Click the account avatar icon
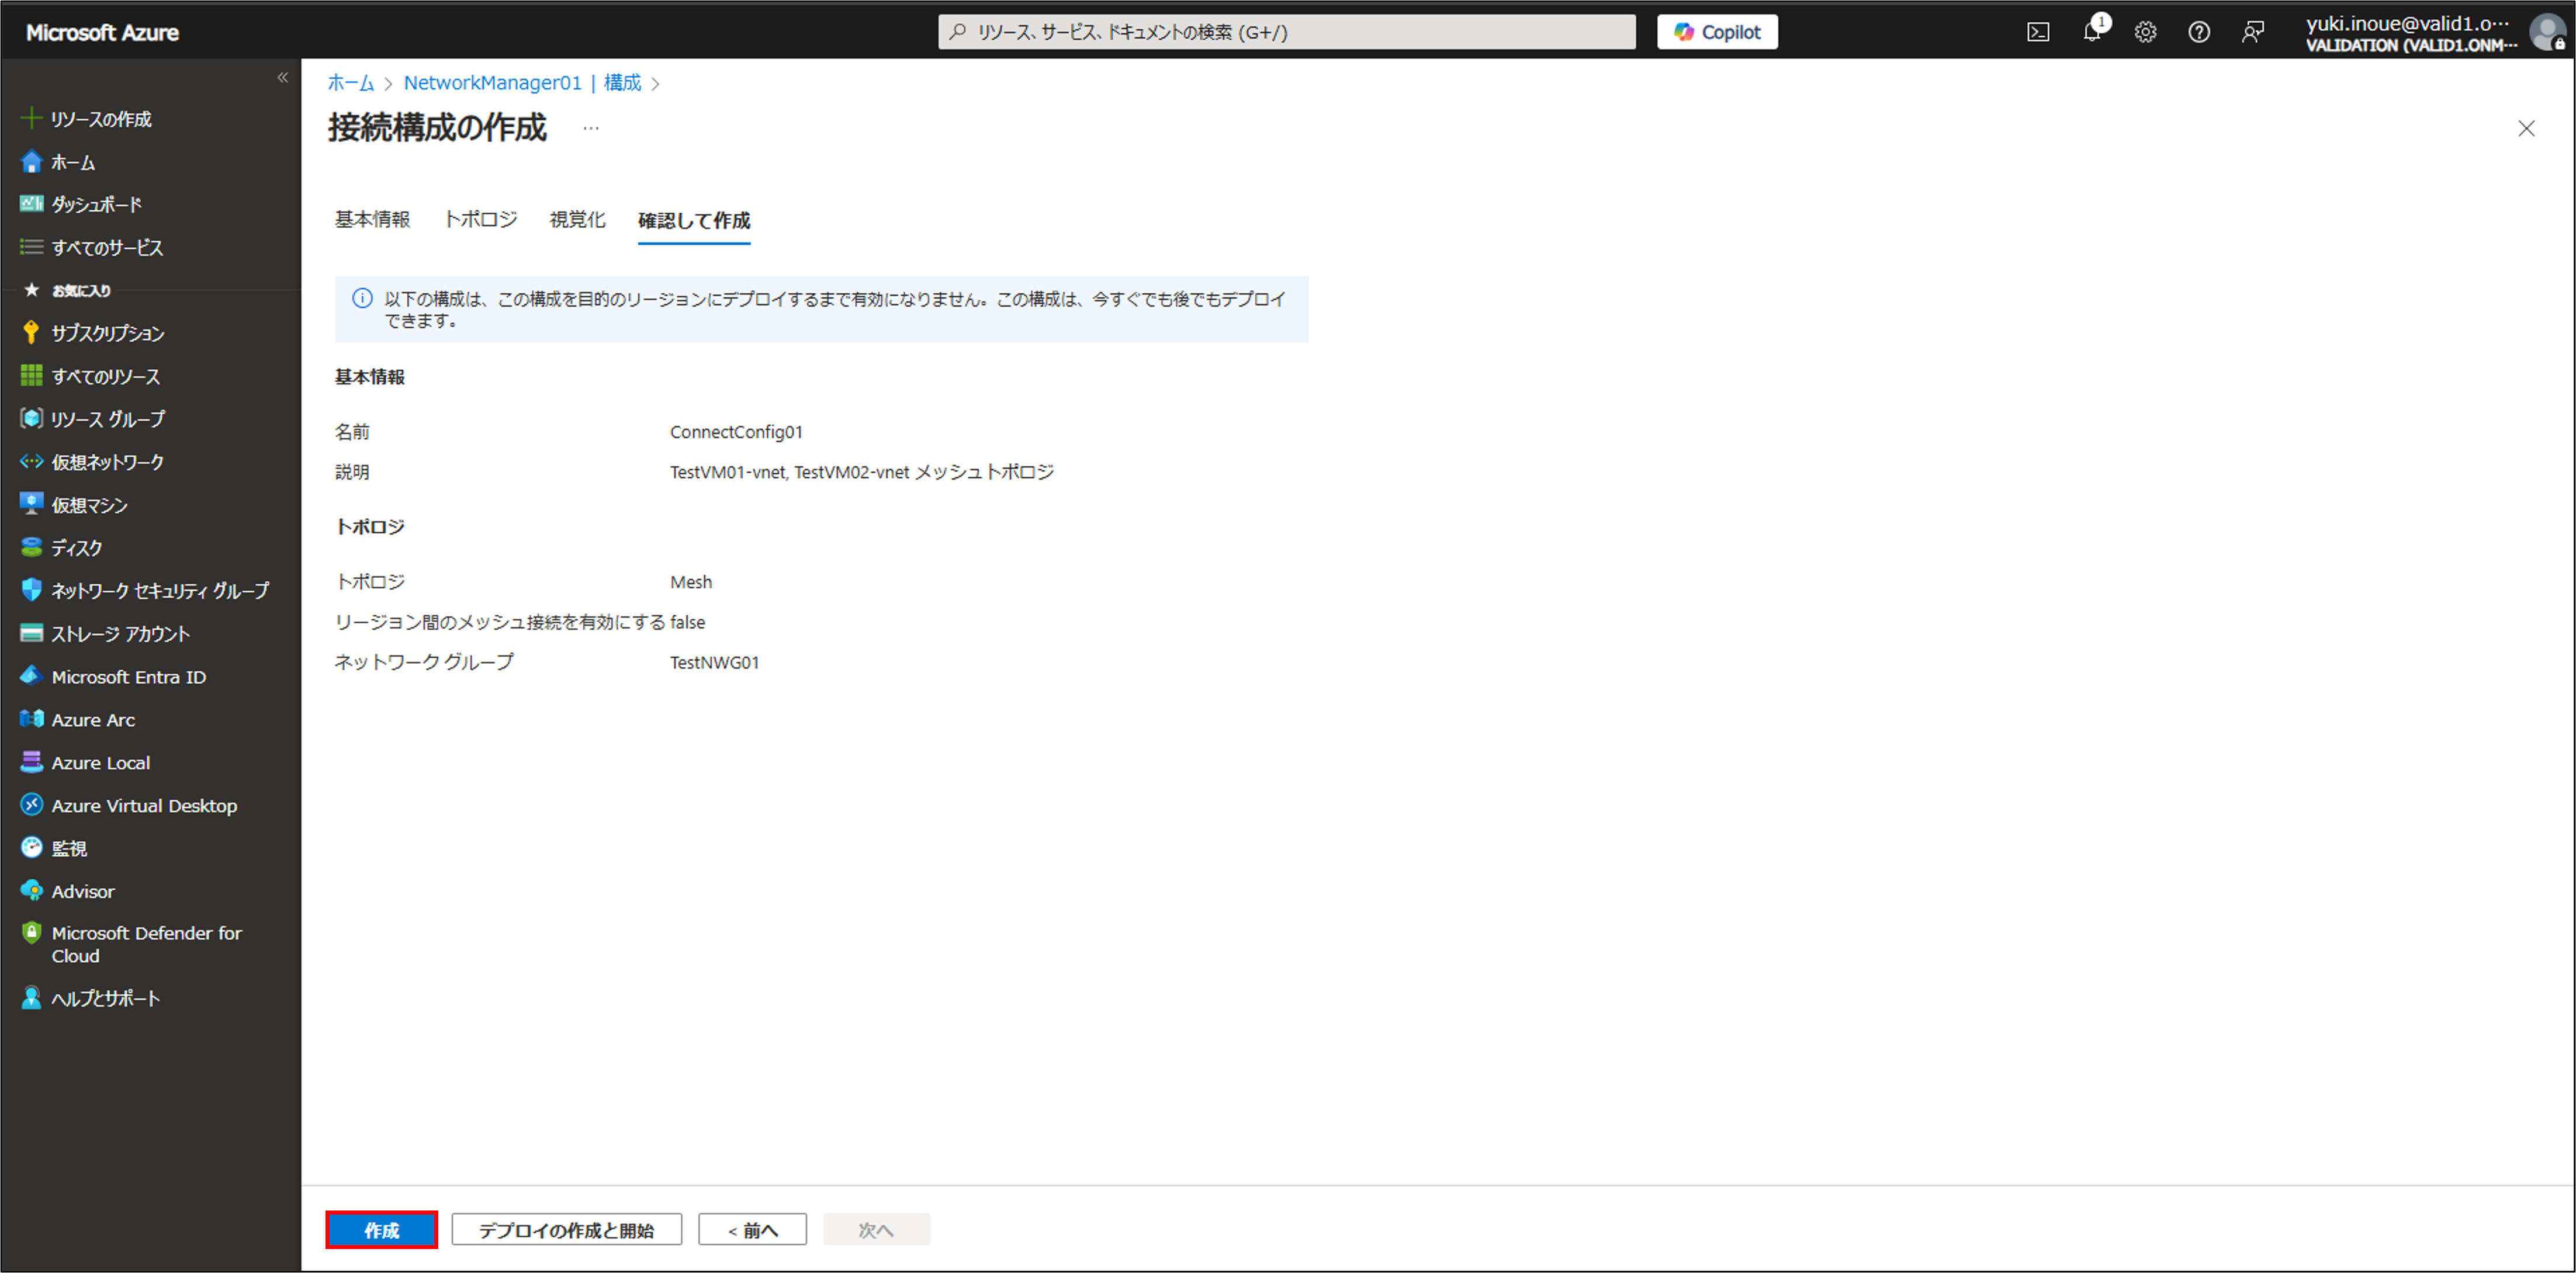This screenshot has width=2576, height=1273. coord(2546,32)
